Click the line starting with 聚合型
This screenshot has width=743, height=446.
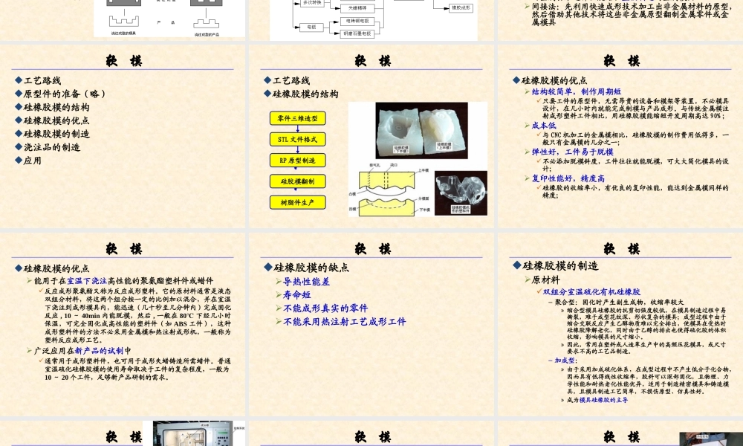pos(619,302)
